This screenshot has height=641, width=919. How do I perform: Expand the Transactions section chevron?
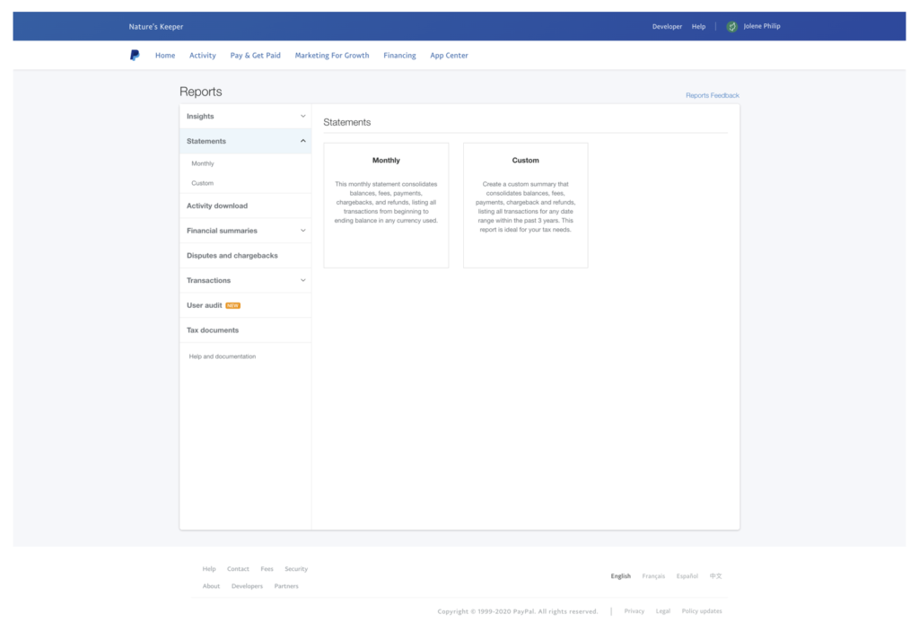click(303, 280)
